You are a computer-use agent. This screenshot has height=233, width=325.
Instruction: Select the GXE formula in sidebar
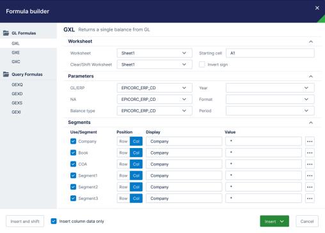[x=16, y=52]
